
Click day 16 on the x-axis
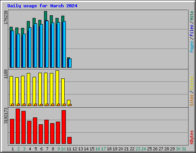pos(98,149)
